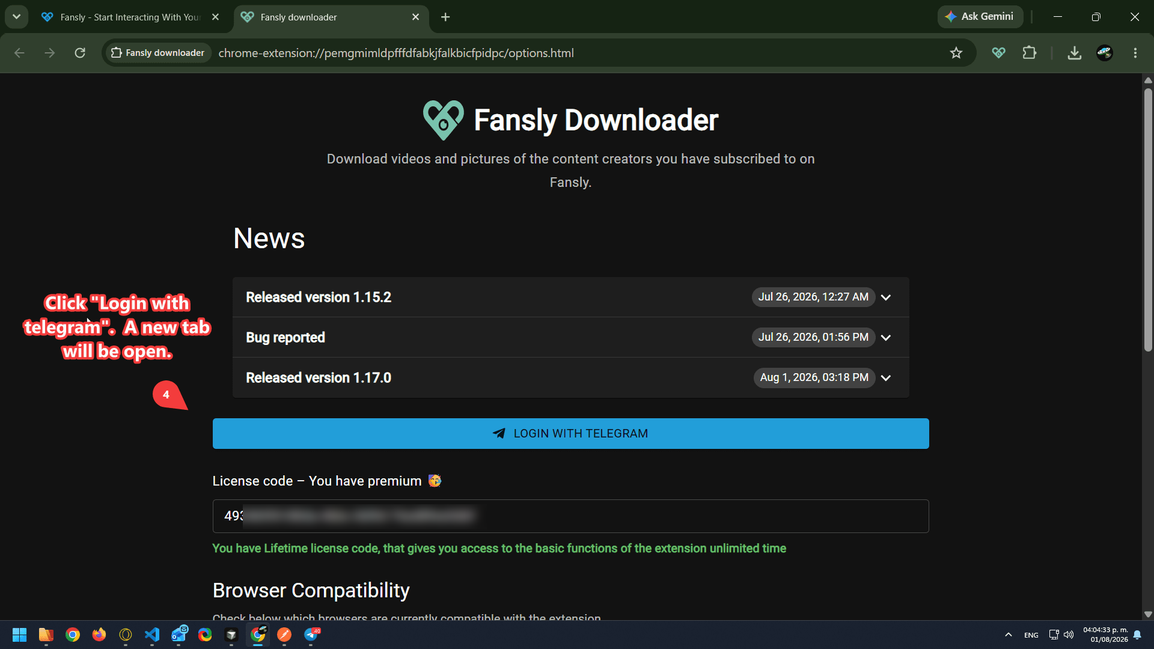Open the notifications bell
1154x649 pixels.
[1137, 635]
